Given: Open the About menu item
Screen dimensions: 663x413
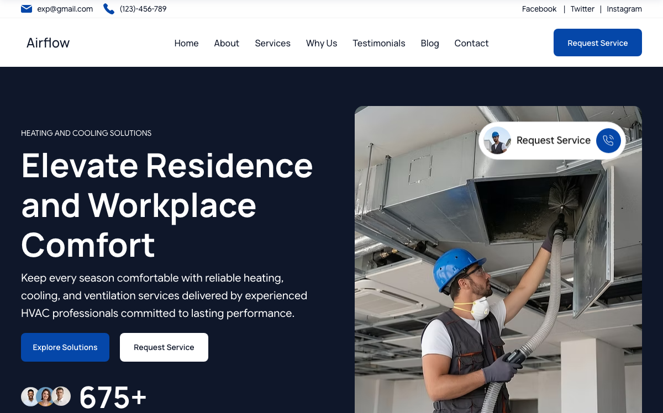Looking at the screenshot, I should click(x=227, y=43).
